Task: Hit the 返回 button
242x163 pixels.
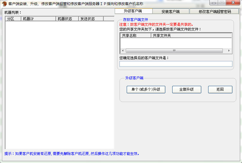Action: (220, 89)
